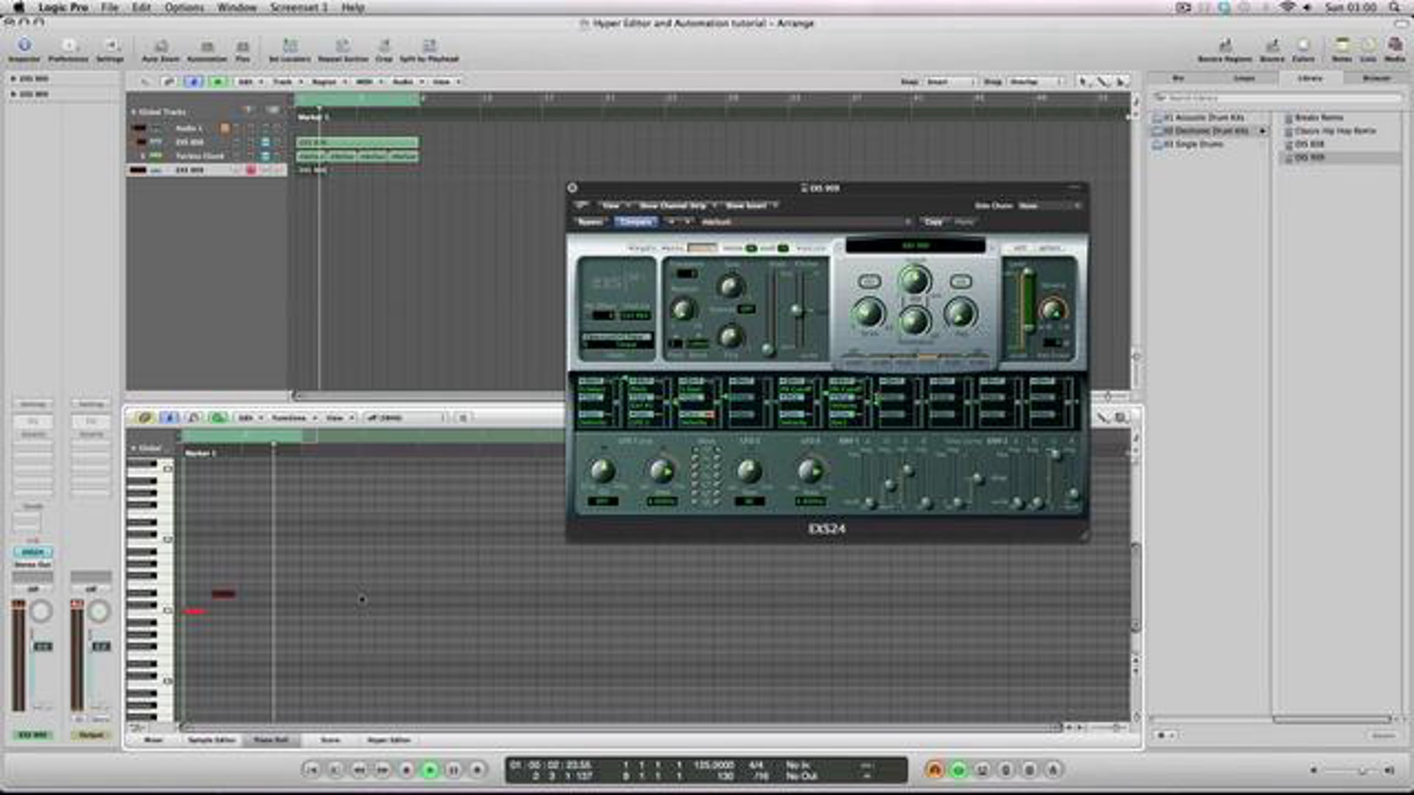Click the Automation toolbar icon

tap(207, 47)
